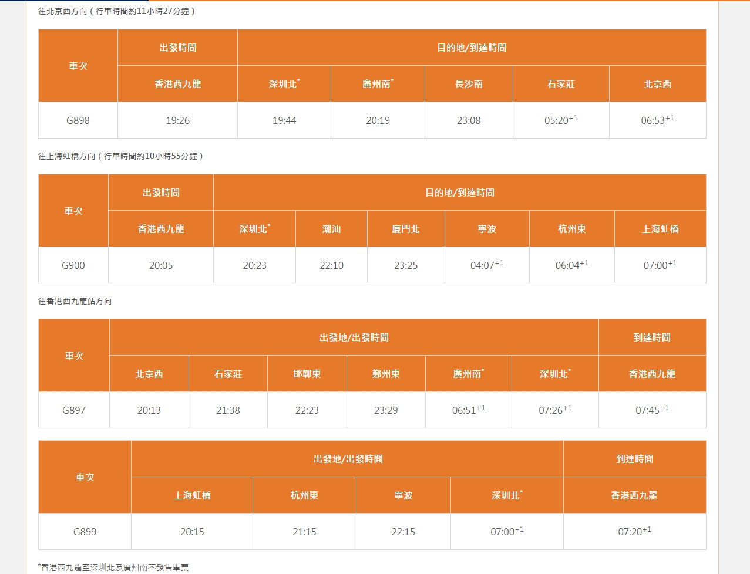Click the 19:26 departure time for G898
750x574 pixels.
tap(177, 120)
